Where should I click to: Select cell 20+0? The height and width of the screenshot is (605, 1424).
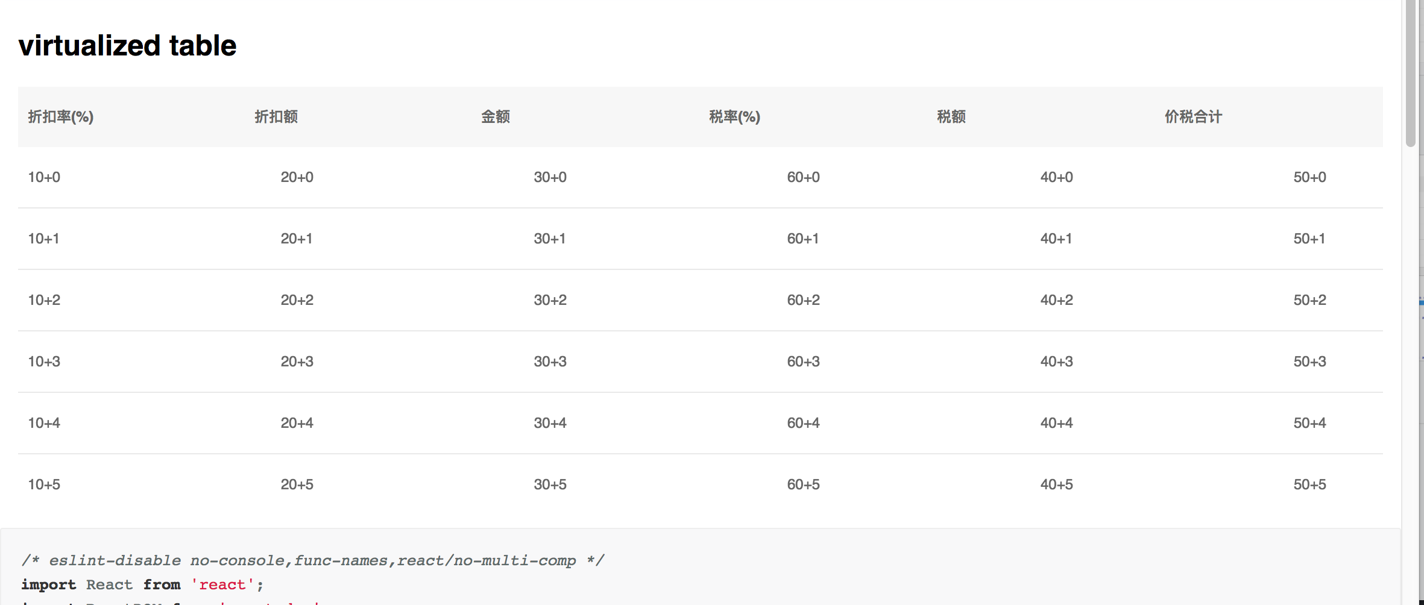click(x=297, y=177)
